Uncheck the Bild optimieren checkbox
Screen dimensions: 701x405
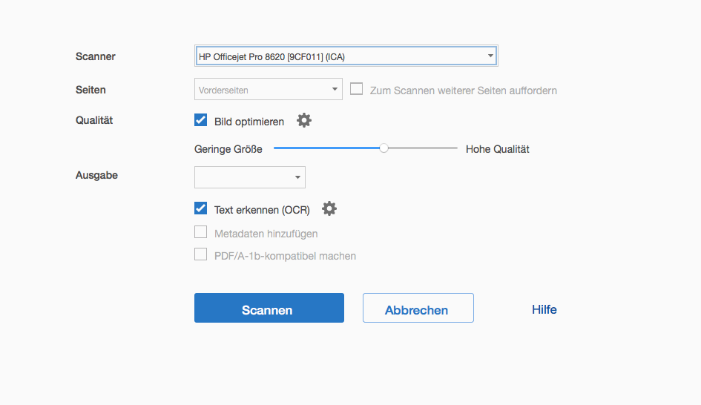click(x=200, y=120)
